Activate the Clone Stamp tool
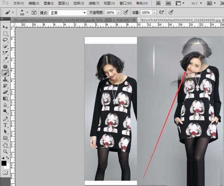The height and width of the screenshot is (186, 224). point(5,79)
